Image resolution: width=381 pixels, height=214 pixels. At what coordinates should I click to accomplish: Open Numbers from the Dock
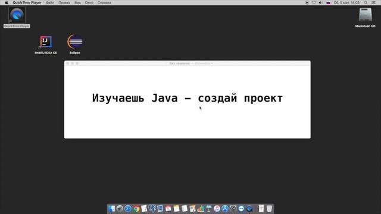pyautogui.click(x=201, y=209)
